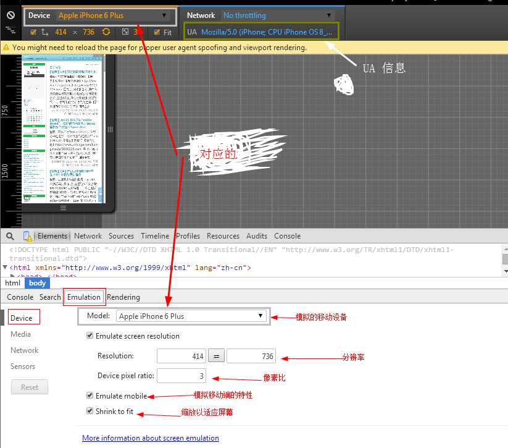This screenshot has width=508, height=448.
Task: Select the Rendering drawer tab
Action: [x=123, y=297]
